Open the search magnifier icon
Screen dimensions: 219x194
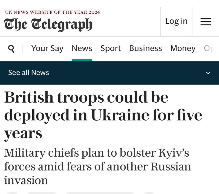(x=11, y=49)
